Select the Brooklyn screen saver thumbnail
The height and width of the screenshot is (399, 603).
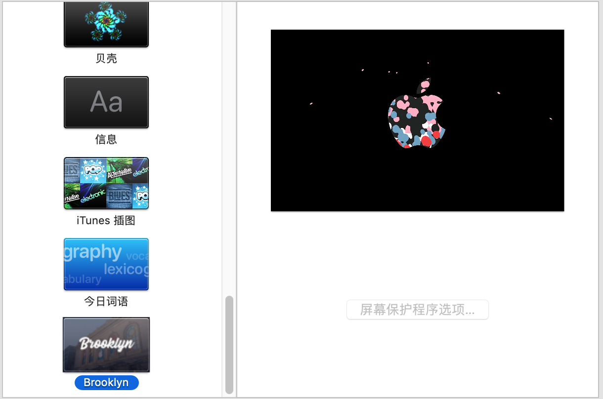(106, 345)
